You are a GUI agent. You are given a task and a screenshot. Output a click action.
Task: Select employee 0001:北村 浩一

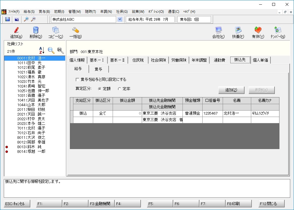point(35,58)
